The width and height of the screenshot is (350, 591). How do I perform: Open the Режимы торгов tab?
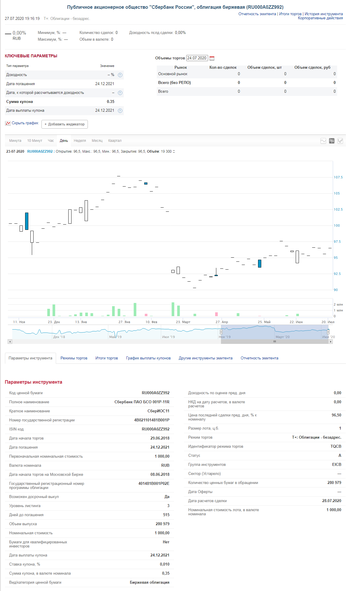click(x=74, y=358)
